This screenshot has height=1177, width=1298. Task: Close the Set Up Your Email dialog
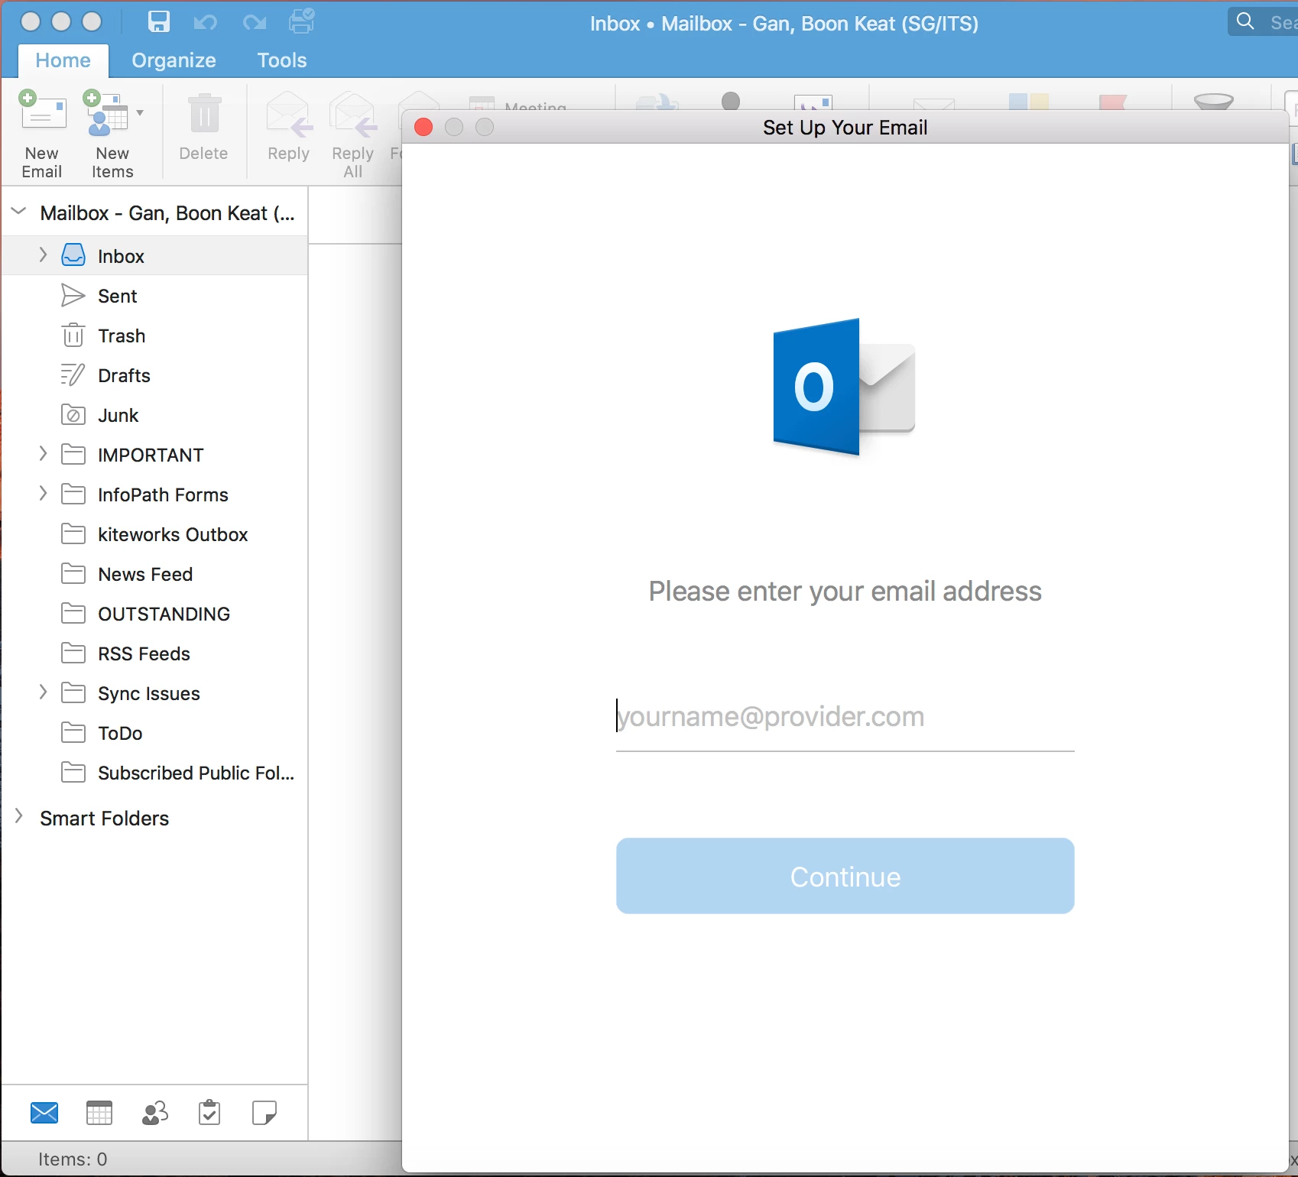click(423, 127)
